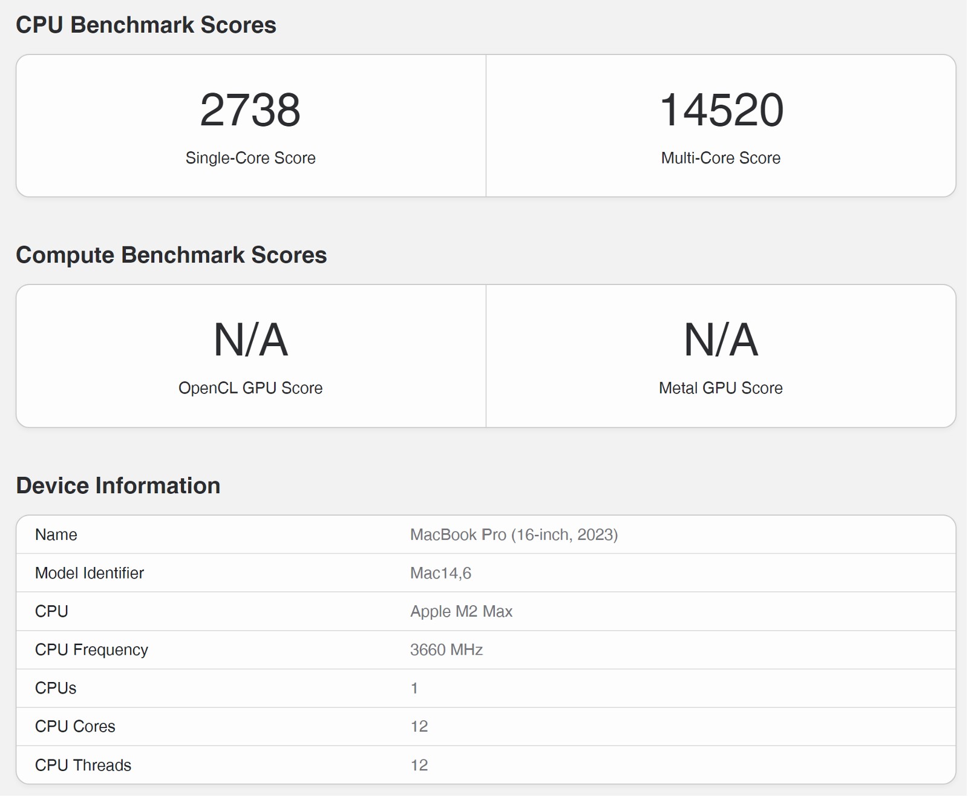968x797 pixels.
Task: Click the "CPU Benchmark Scores" heading
Action: click(146, 25)
